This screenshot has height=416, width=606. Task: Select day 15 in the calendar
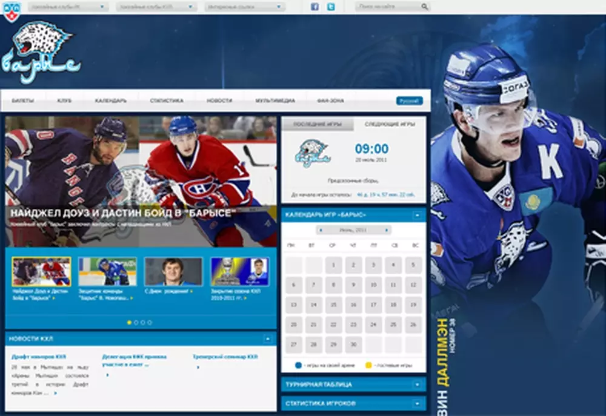click(334, 305)
